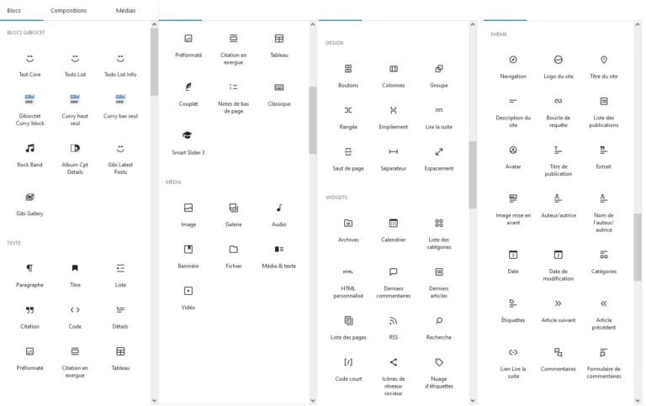
Task: Add the Logo du site block
Action: pos(559,67)
